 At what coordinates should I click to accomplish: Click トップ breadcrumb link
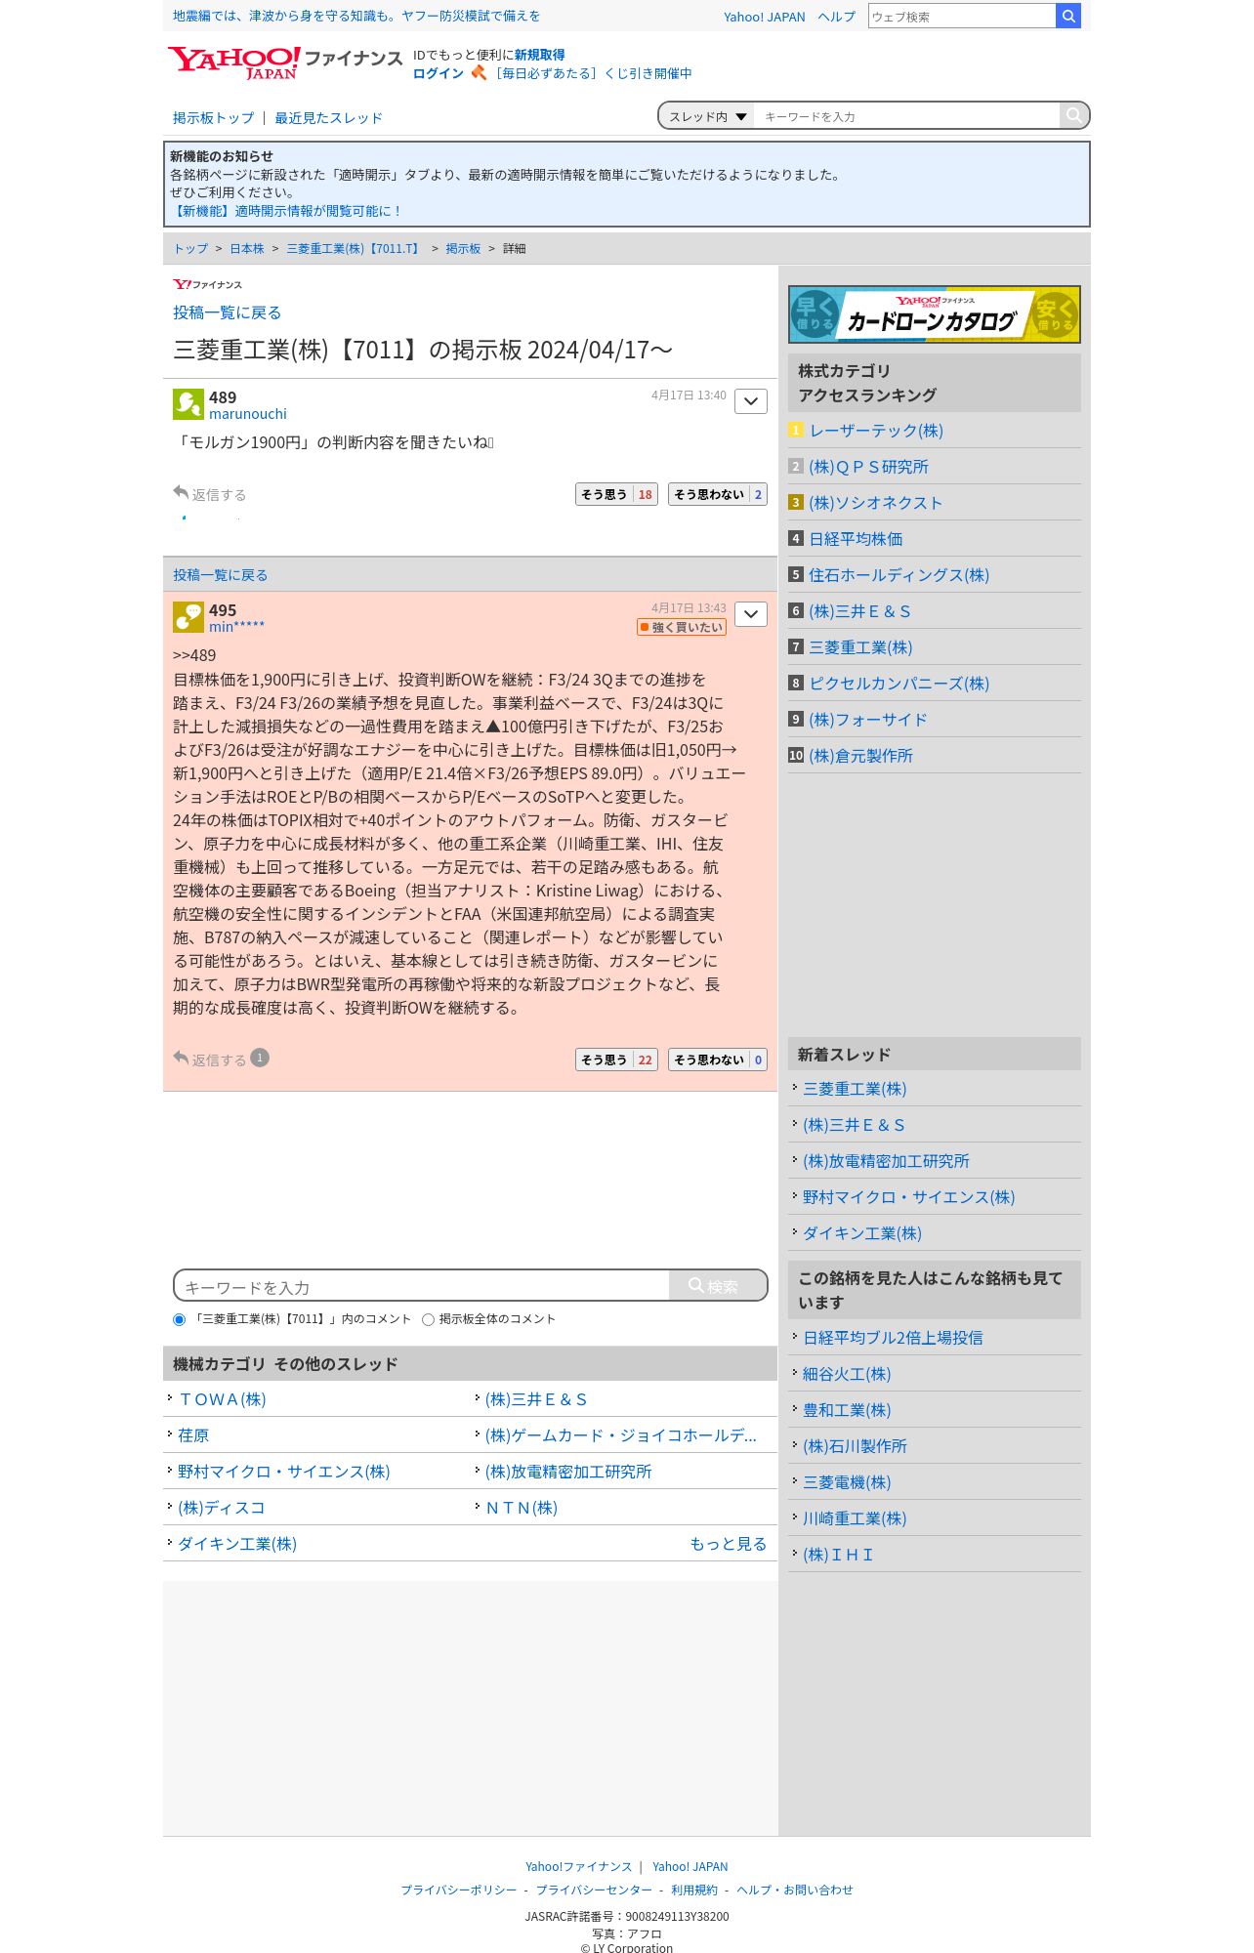pos(190,249)
